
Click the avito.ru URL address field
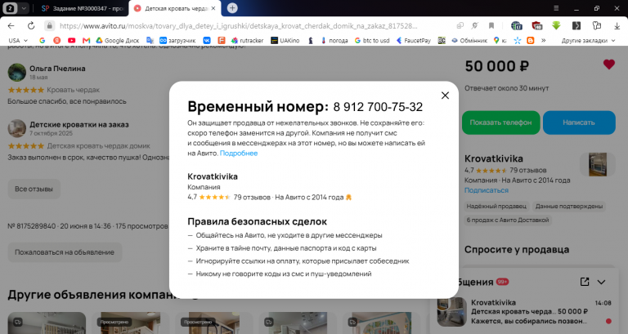coord(238,26)
